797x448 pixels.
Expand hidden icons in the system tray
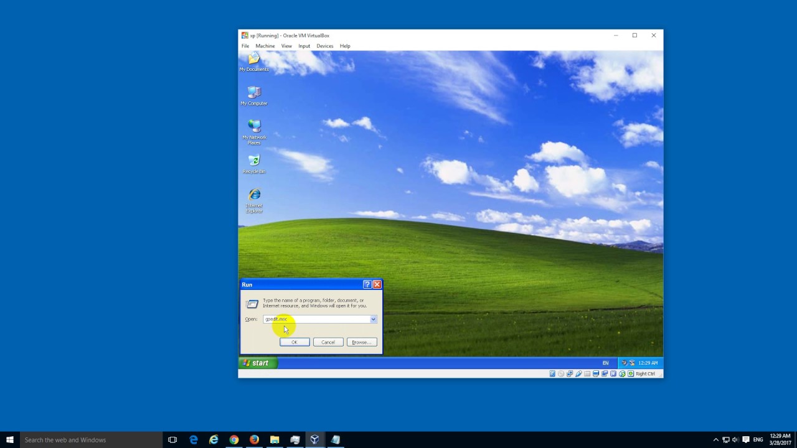[716, 440]
